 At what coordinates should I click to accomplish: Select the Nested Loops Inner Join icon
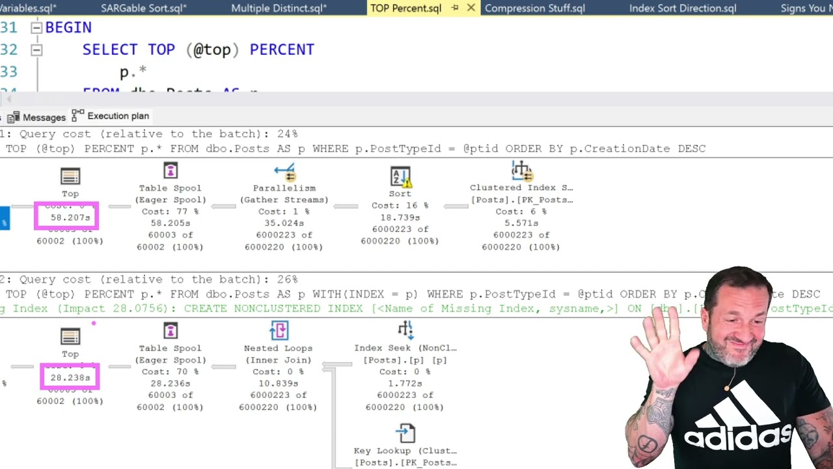279,330
